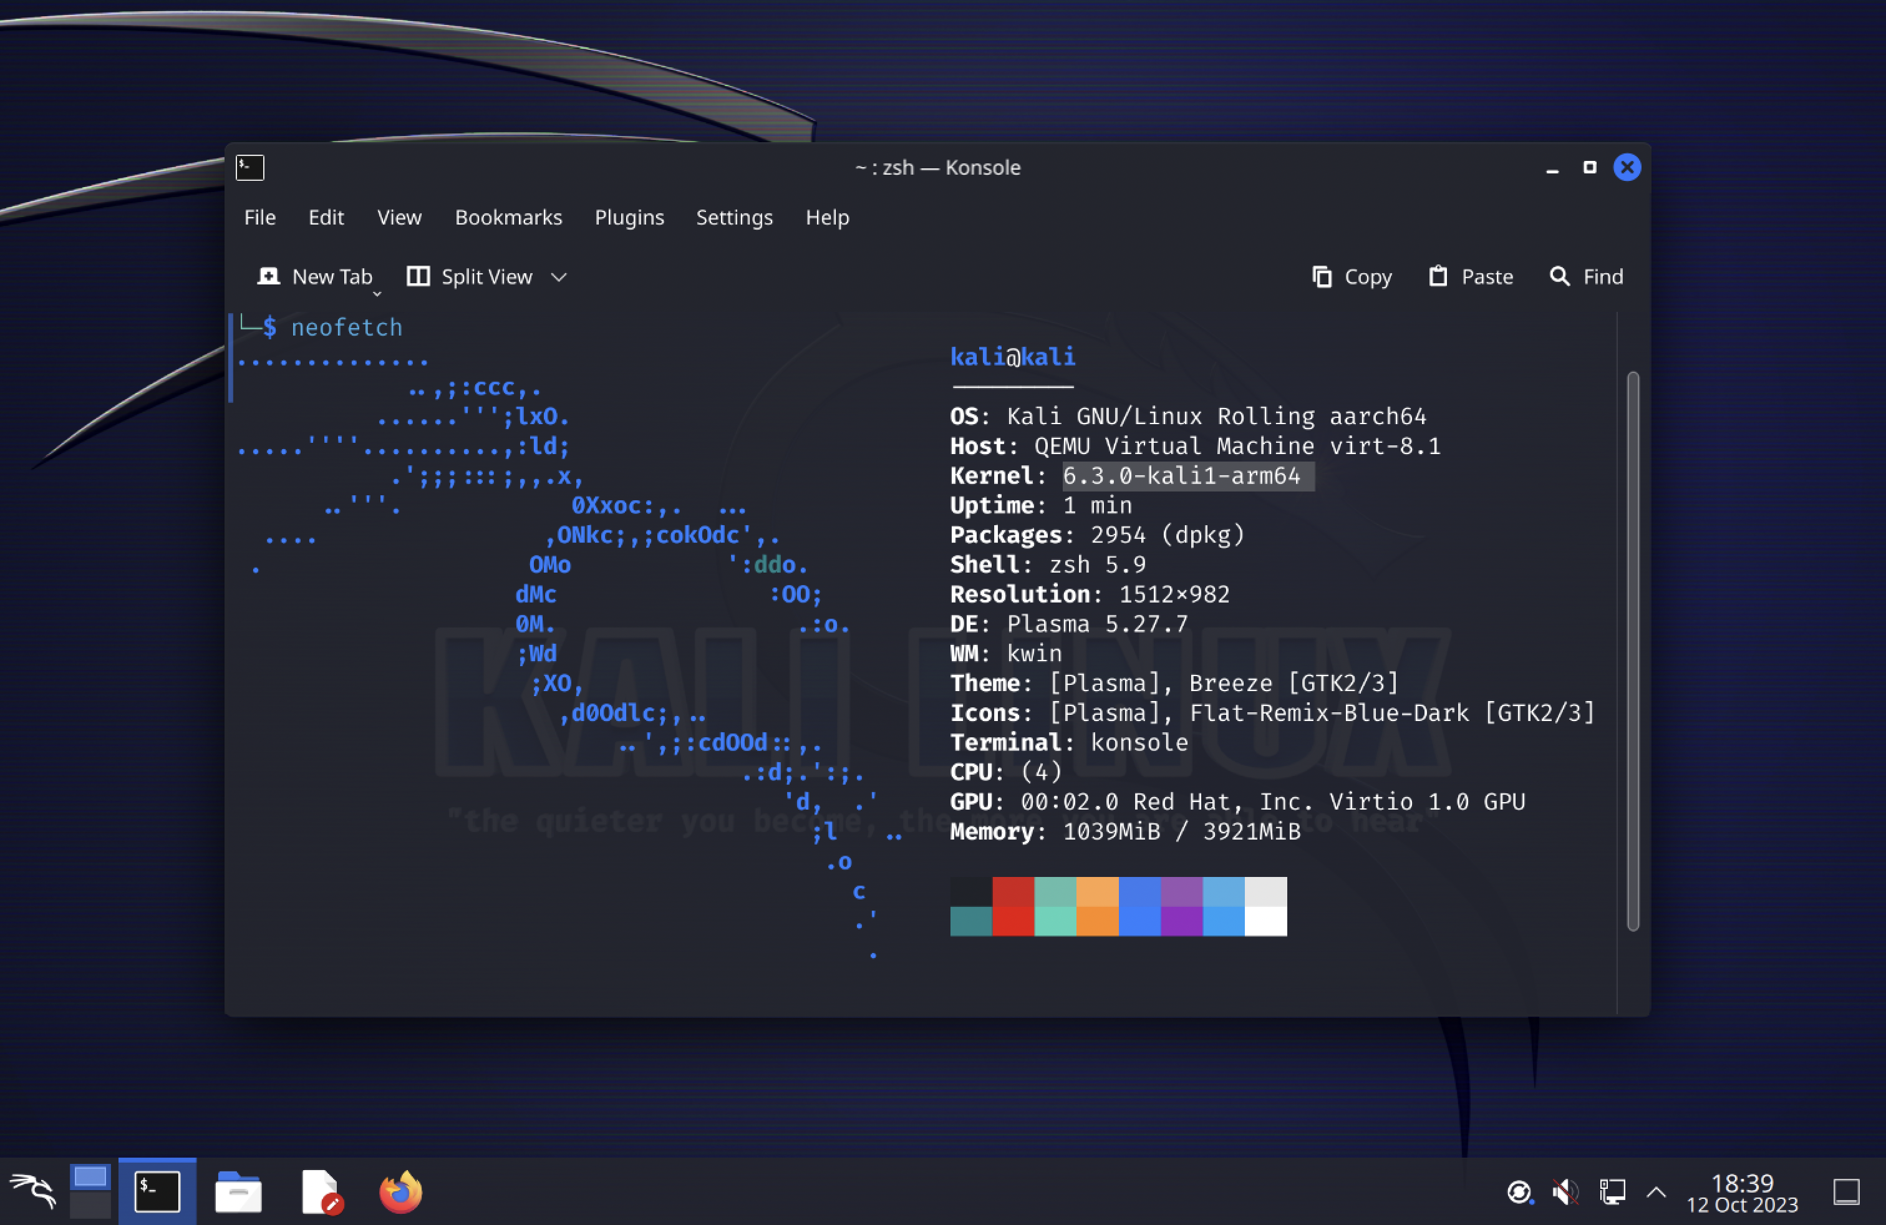Open the Edit menu
This screenshot has height=1225, width=1886.
click(x=326, y=217)
